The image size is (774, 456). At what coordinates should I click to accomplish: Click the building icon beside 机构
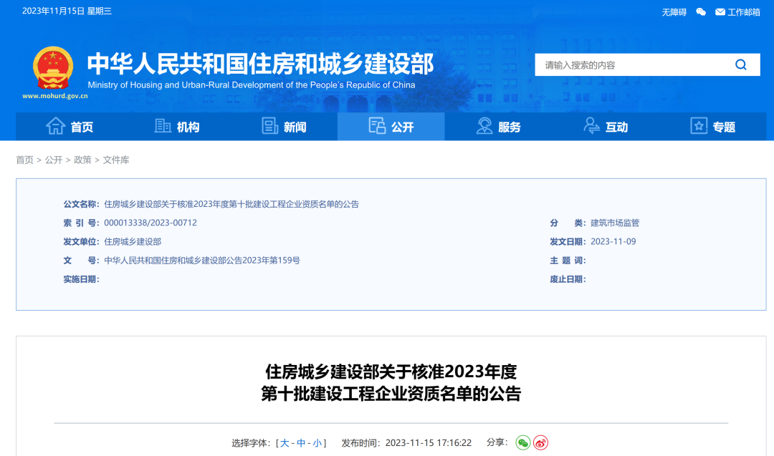(162, 125)
